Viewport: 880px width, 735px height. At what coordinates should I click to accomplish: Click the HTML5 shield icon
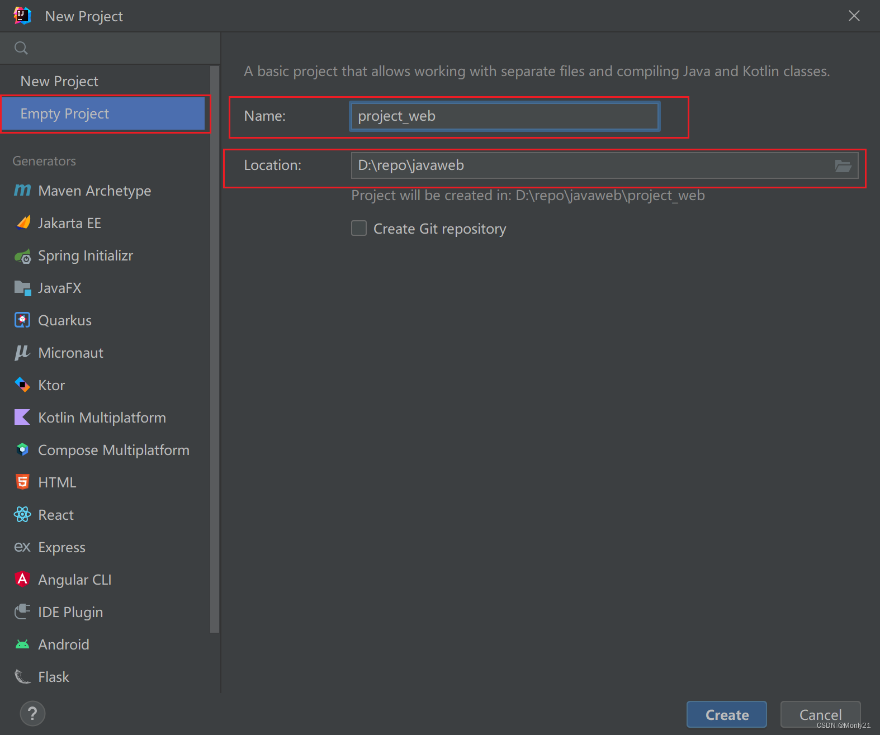pyautogui.click(x=22, y=482)
